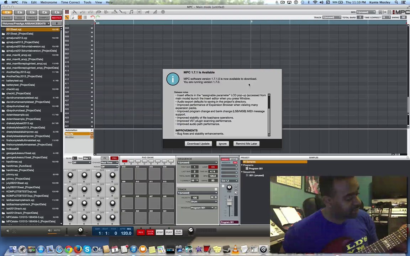The height and width of the screenshot is (256, 410).
Task: Open the next sequence bar-graph icon
Action: tap(155, 12)
